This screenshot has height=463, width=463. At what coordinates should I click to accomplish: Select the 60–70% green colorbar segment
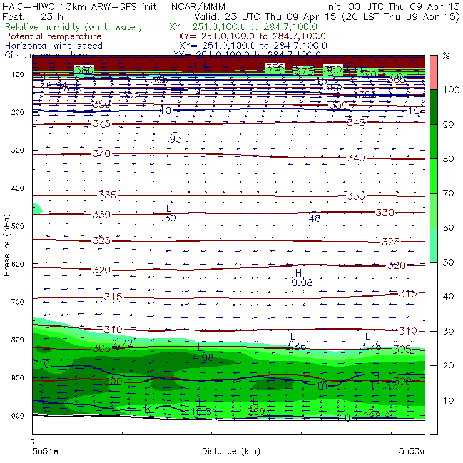434,210
